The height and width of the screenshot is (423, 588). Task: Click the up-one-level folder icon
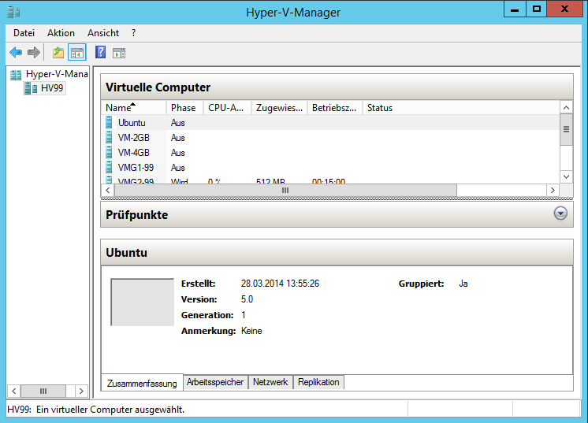click(58, 53)
